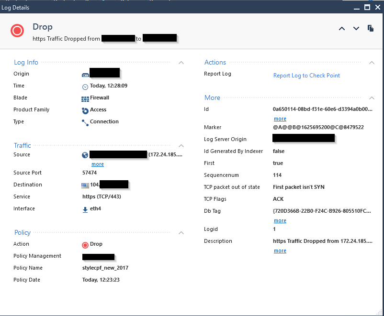384x316 pixels.
Task: Click the eth4 interface arrow icon
Action: pyautogui.click(x=85, y=209)
